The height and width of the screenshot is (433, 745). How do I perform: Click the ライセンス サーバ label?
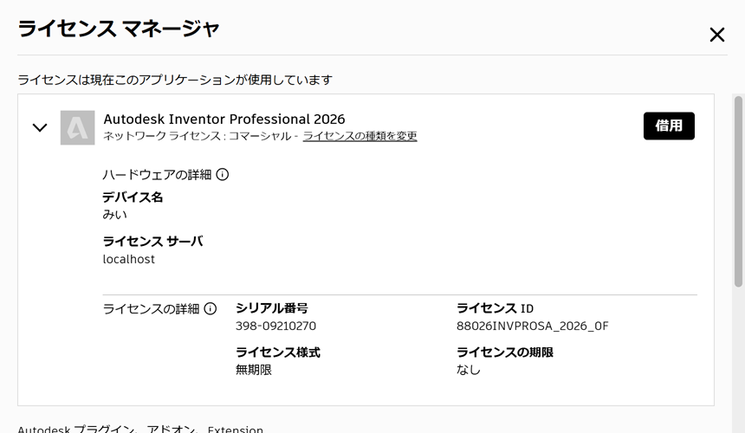(153, 242)
